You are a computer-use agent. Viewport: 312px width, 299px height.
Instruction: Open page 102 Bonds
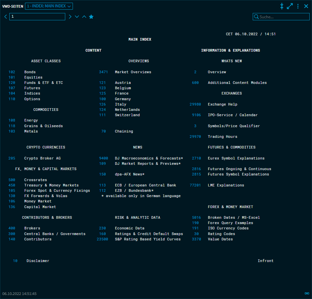coord(12,72)
